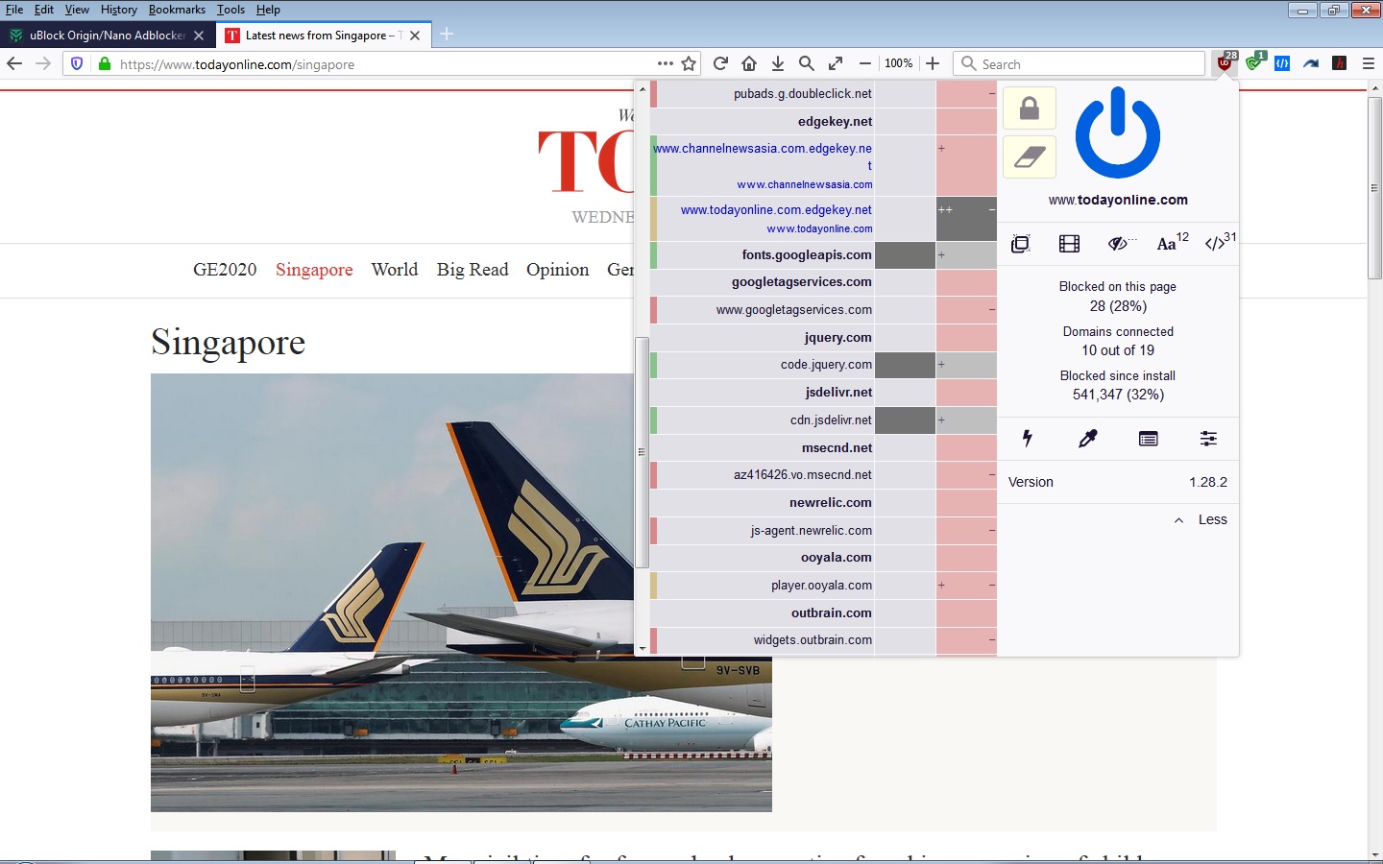This screenshot has height=864, width=1383.
Task: Open the World section link
Action: click(x=395, y=270)
